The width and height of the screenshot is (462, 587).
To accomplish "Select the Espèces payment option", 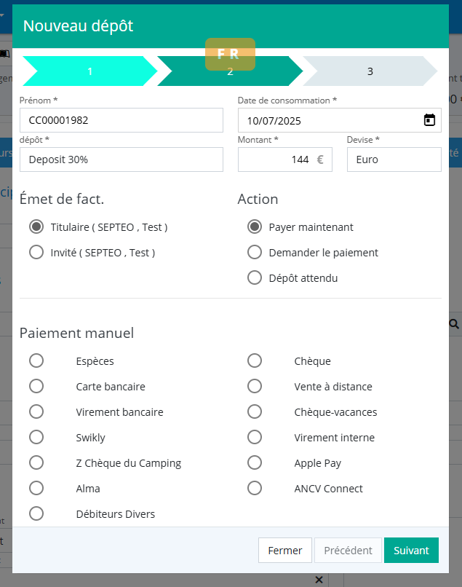I will tap(36, 361).
